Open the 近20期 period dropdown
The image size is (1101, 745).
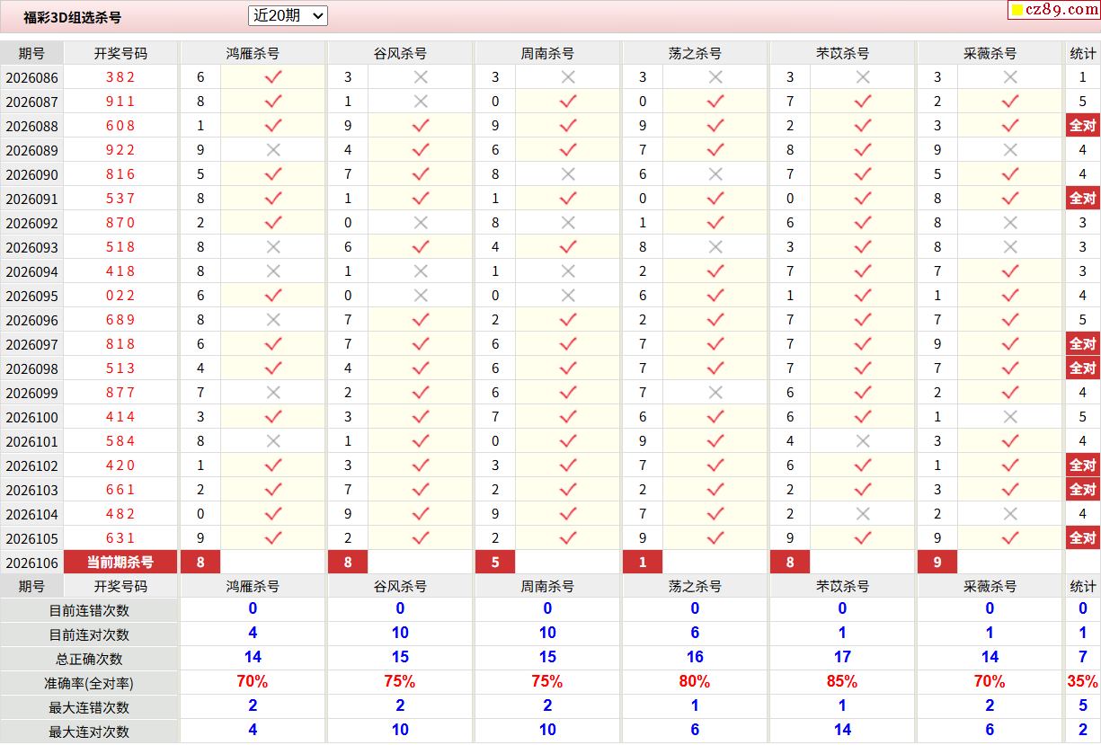tap(288, 15)
